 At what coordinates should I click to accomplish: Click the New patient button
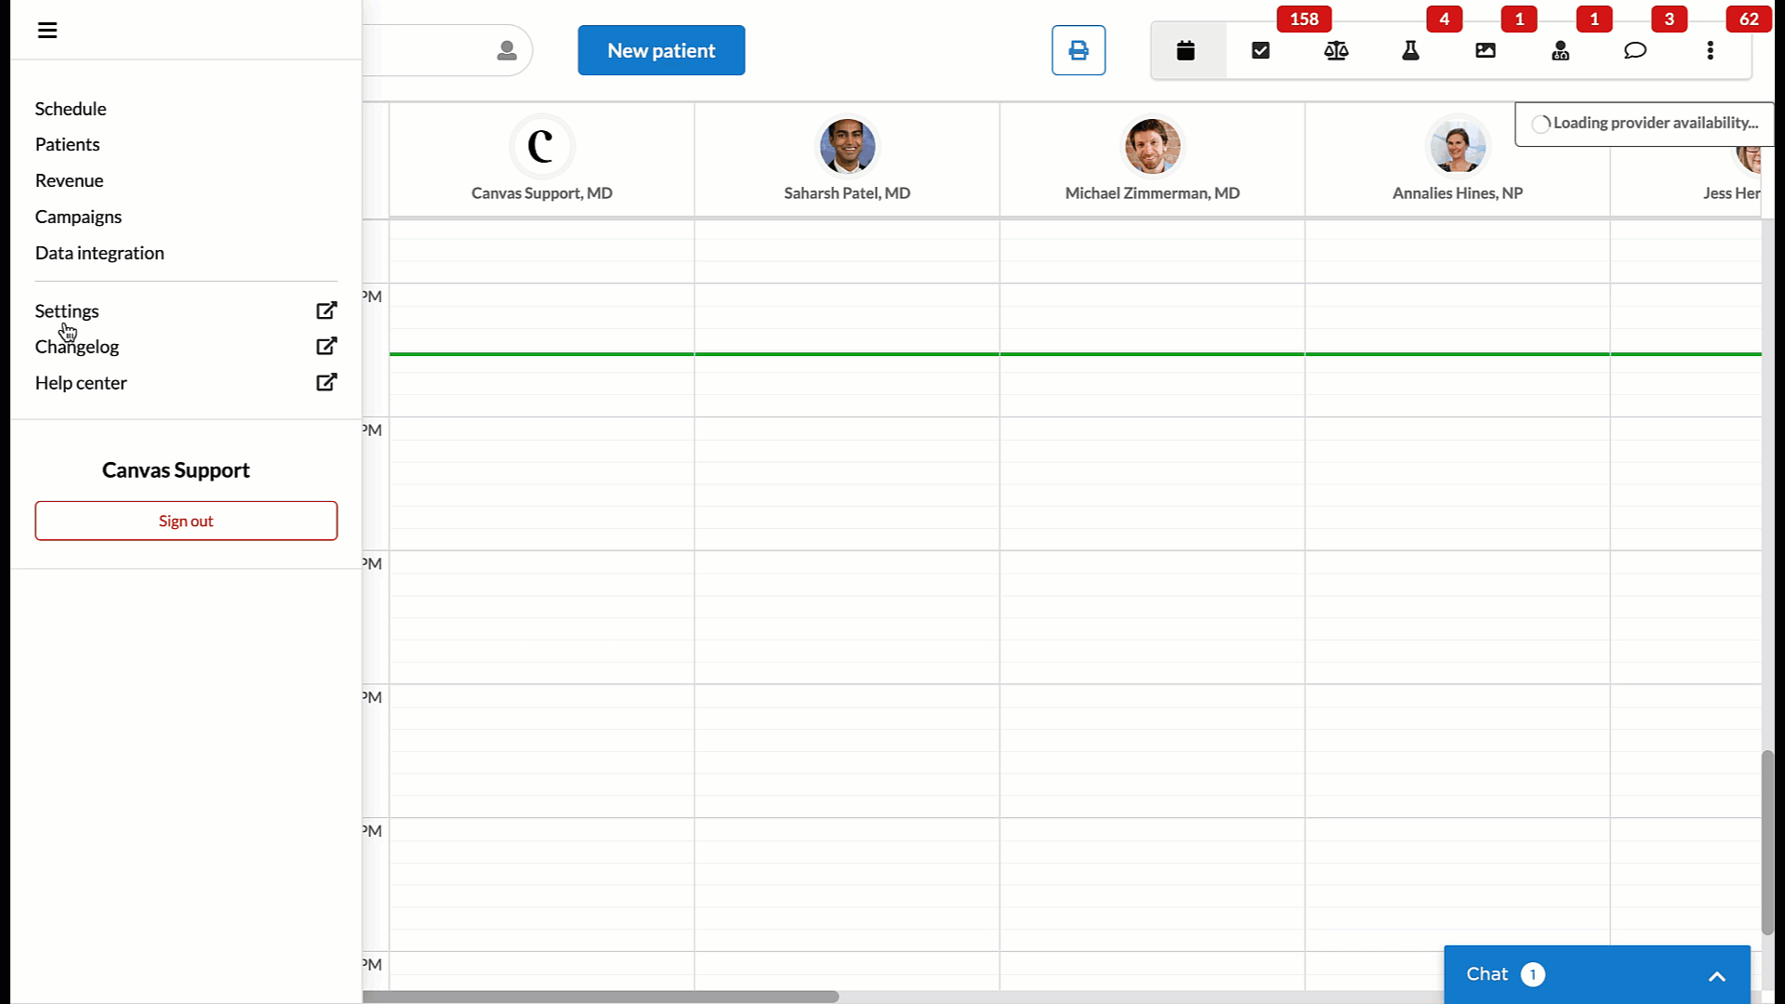click(x=661, y=50)
